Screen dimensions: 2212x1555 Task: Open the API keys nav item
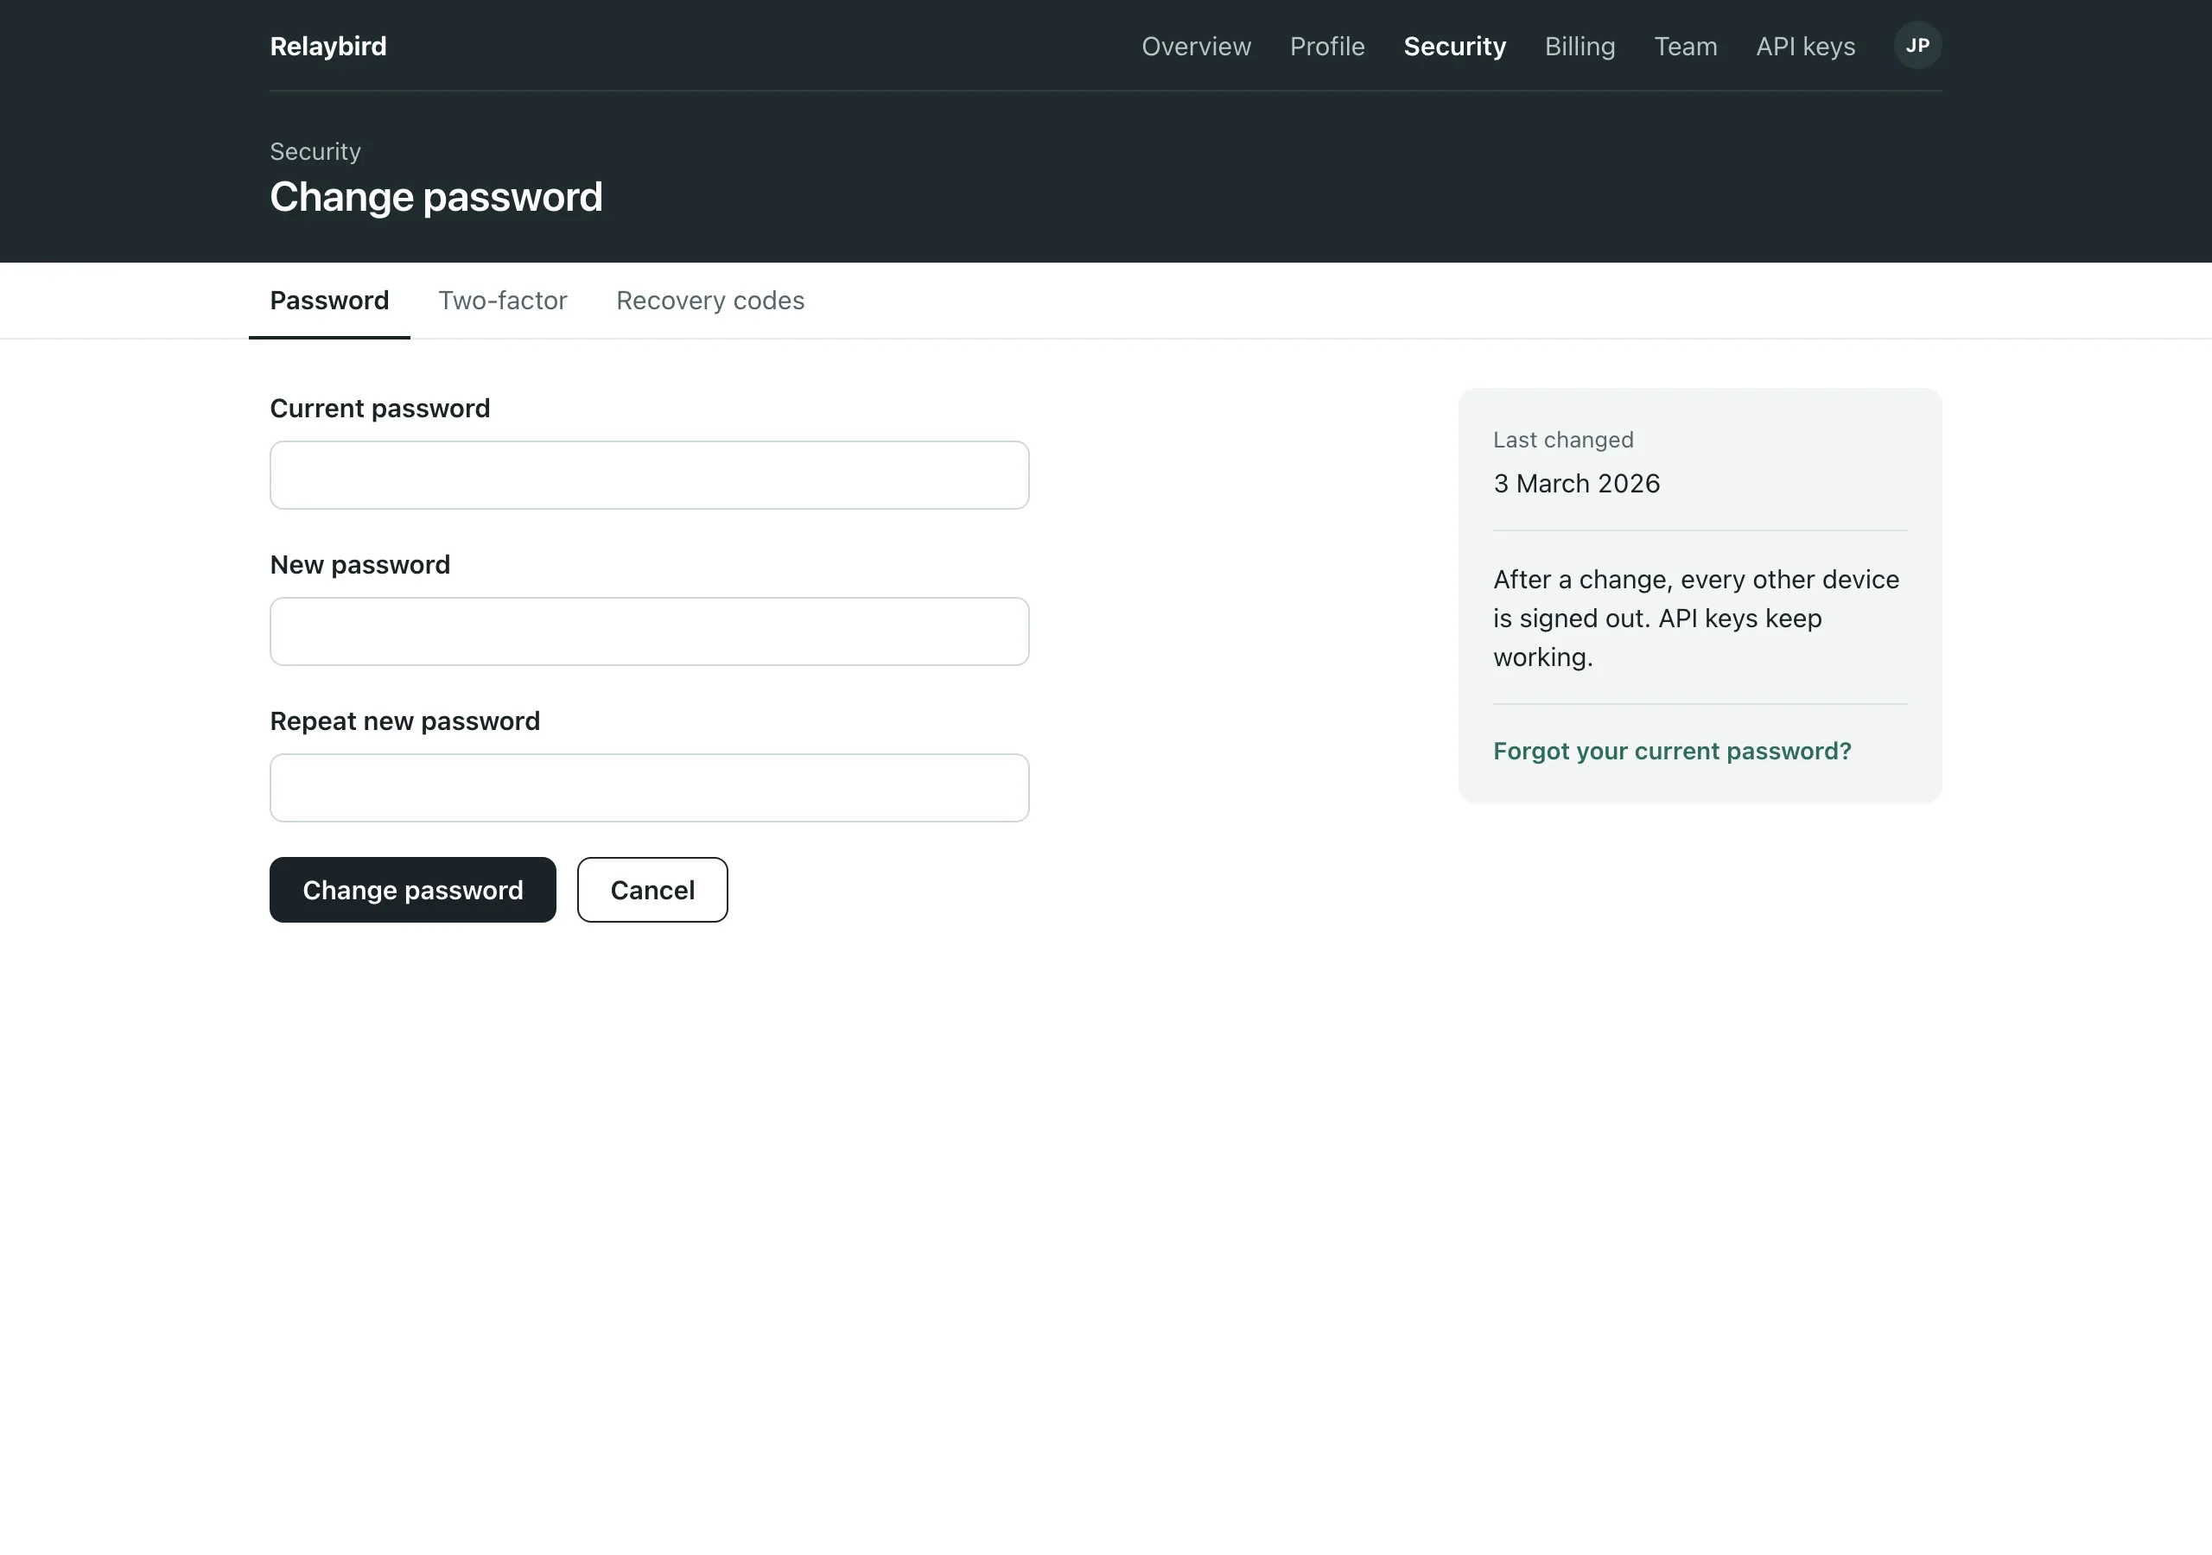point(1805,47)
